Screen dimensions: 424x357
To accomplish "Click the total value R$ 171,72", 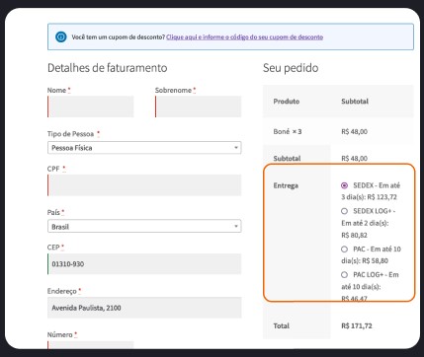I will (x=357, y=325).
